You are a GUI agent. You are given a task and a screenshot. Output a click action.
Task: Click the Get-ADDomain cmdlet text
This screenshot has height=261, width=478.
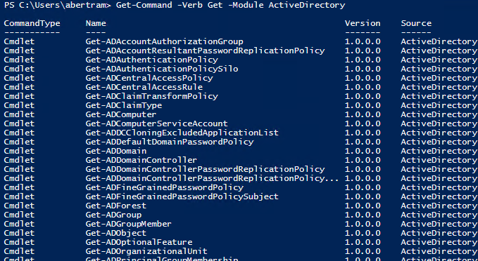coord(116,151)
